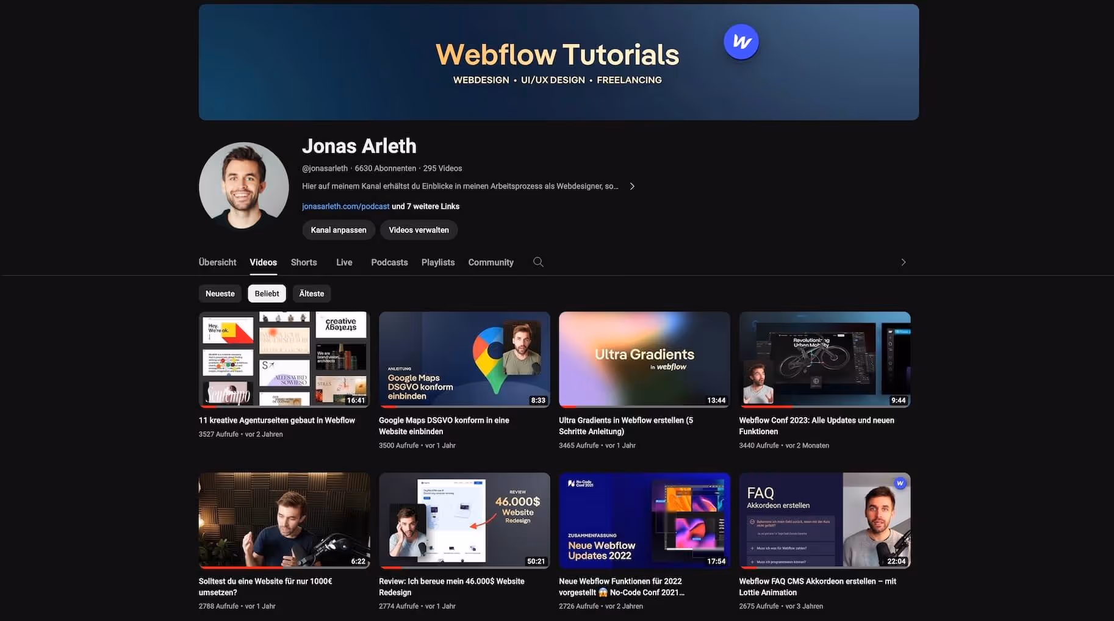
Task: Click the Webflow logo in the banner
Action: click(x=741, y=41)
